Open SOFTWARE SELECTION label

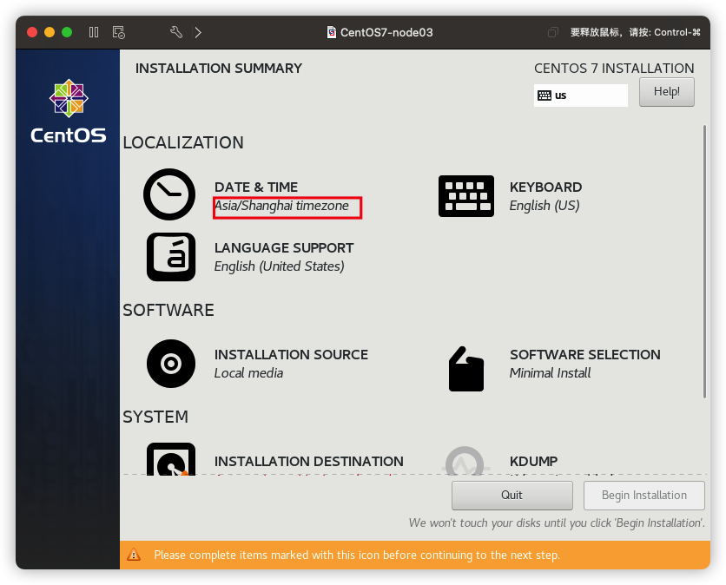click(x=585, y=354)
